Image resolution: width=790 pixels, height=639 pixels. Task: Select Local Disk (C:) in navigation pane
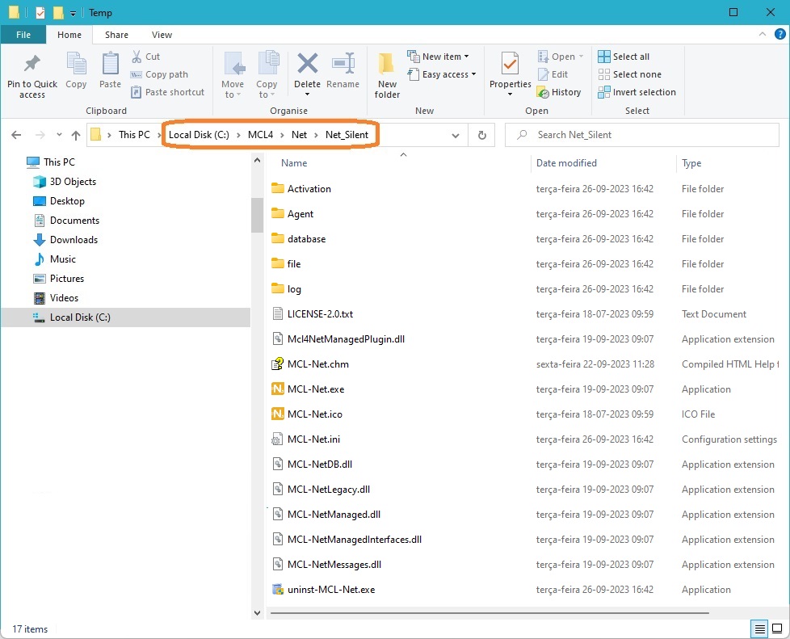tap(125, 317)
